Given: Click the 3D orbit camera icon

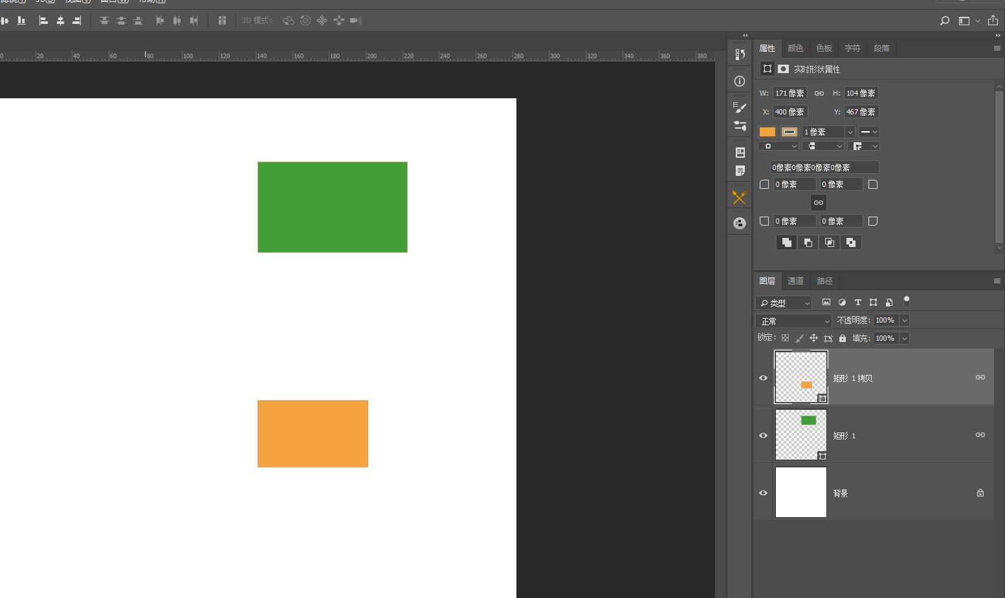Looking at the screenshot, I should [289, 21].
